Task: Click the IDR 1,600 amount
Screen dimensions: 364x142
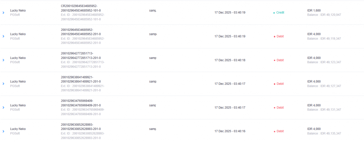Action: pyautogui.click(x=314, y=10)
